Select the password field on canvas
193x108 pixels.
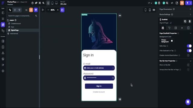pyautogui.click(x=99, y=78)
